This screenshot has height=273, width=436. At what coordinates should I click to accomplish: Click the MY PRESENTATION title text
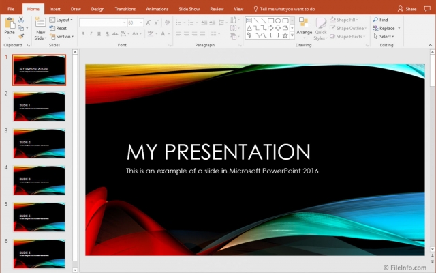218,152
